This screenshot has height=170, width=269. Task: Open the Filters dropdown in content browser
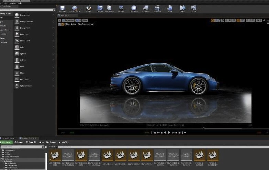[x=53, y=147]
